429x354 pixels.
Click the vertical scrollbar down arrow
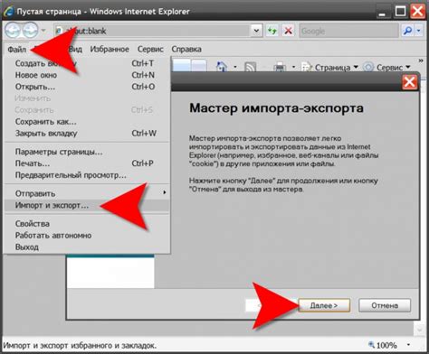click(420, 330)
